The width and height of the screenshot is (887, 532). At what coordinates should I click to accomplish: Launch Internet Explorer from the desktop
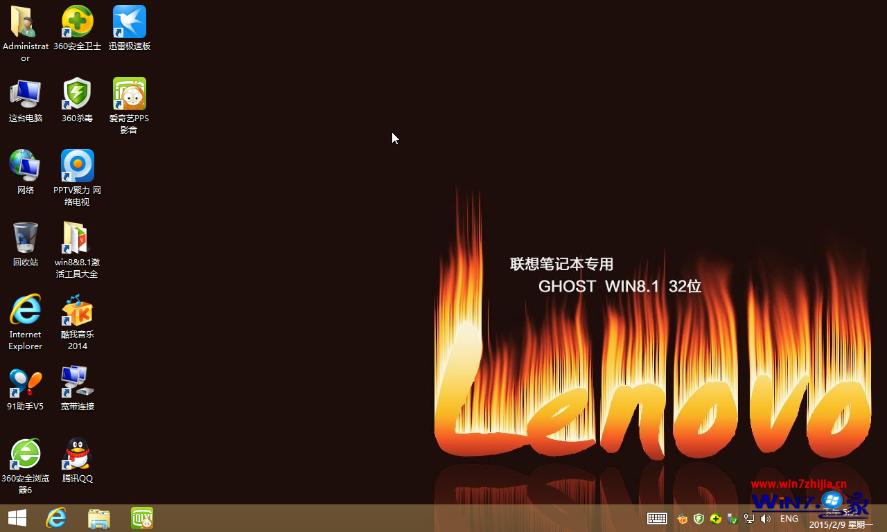coord(25,310)
